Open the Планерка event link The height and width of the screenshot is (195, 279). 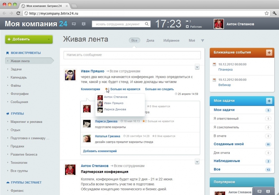(225, 70)
